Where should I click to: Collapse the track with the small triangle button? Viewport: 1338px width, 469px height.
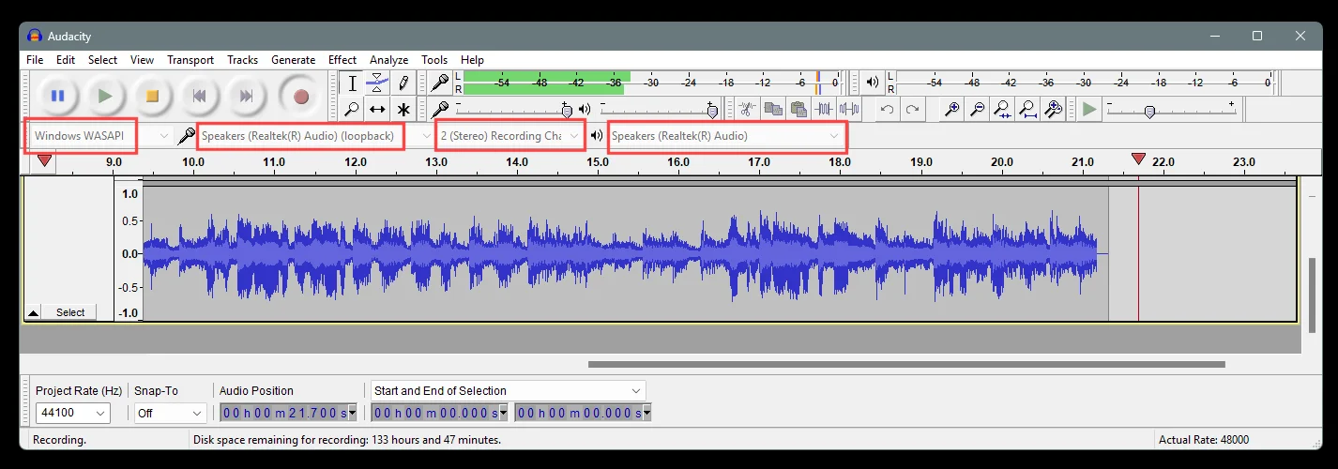pyautogui.click(x=33, y=312)
